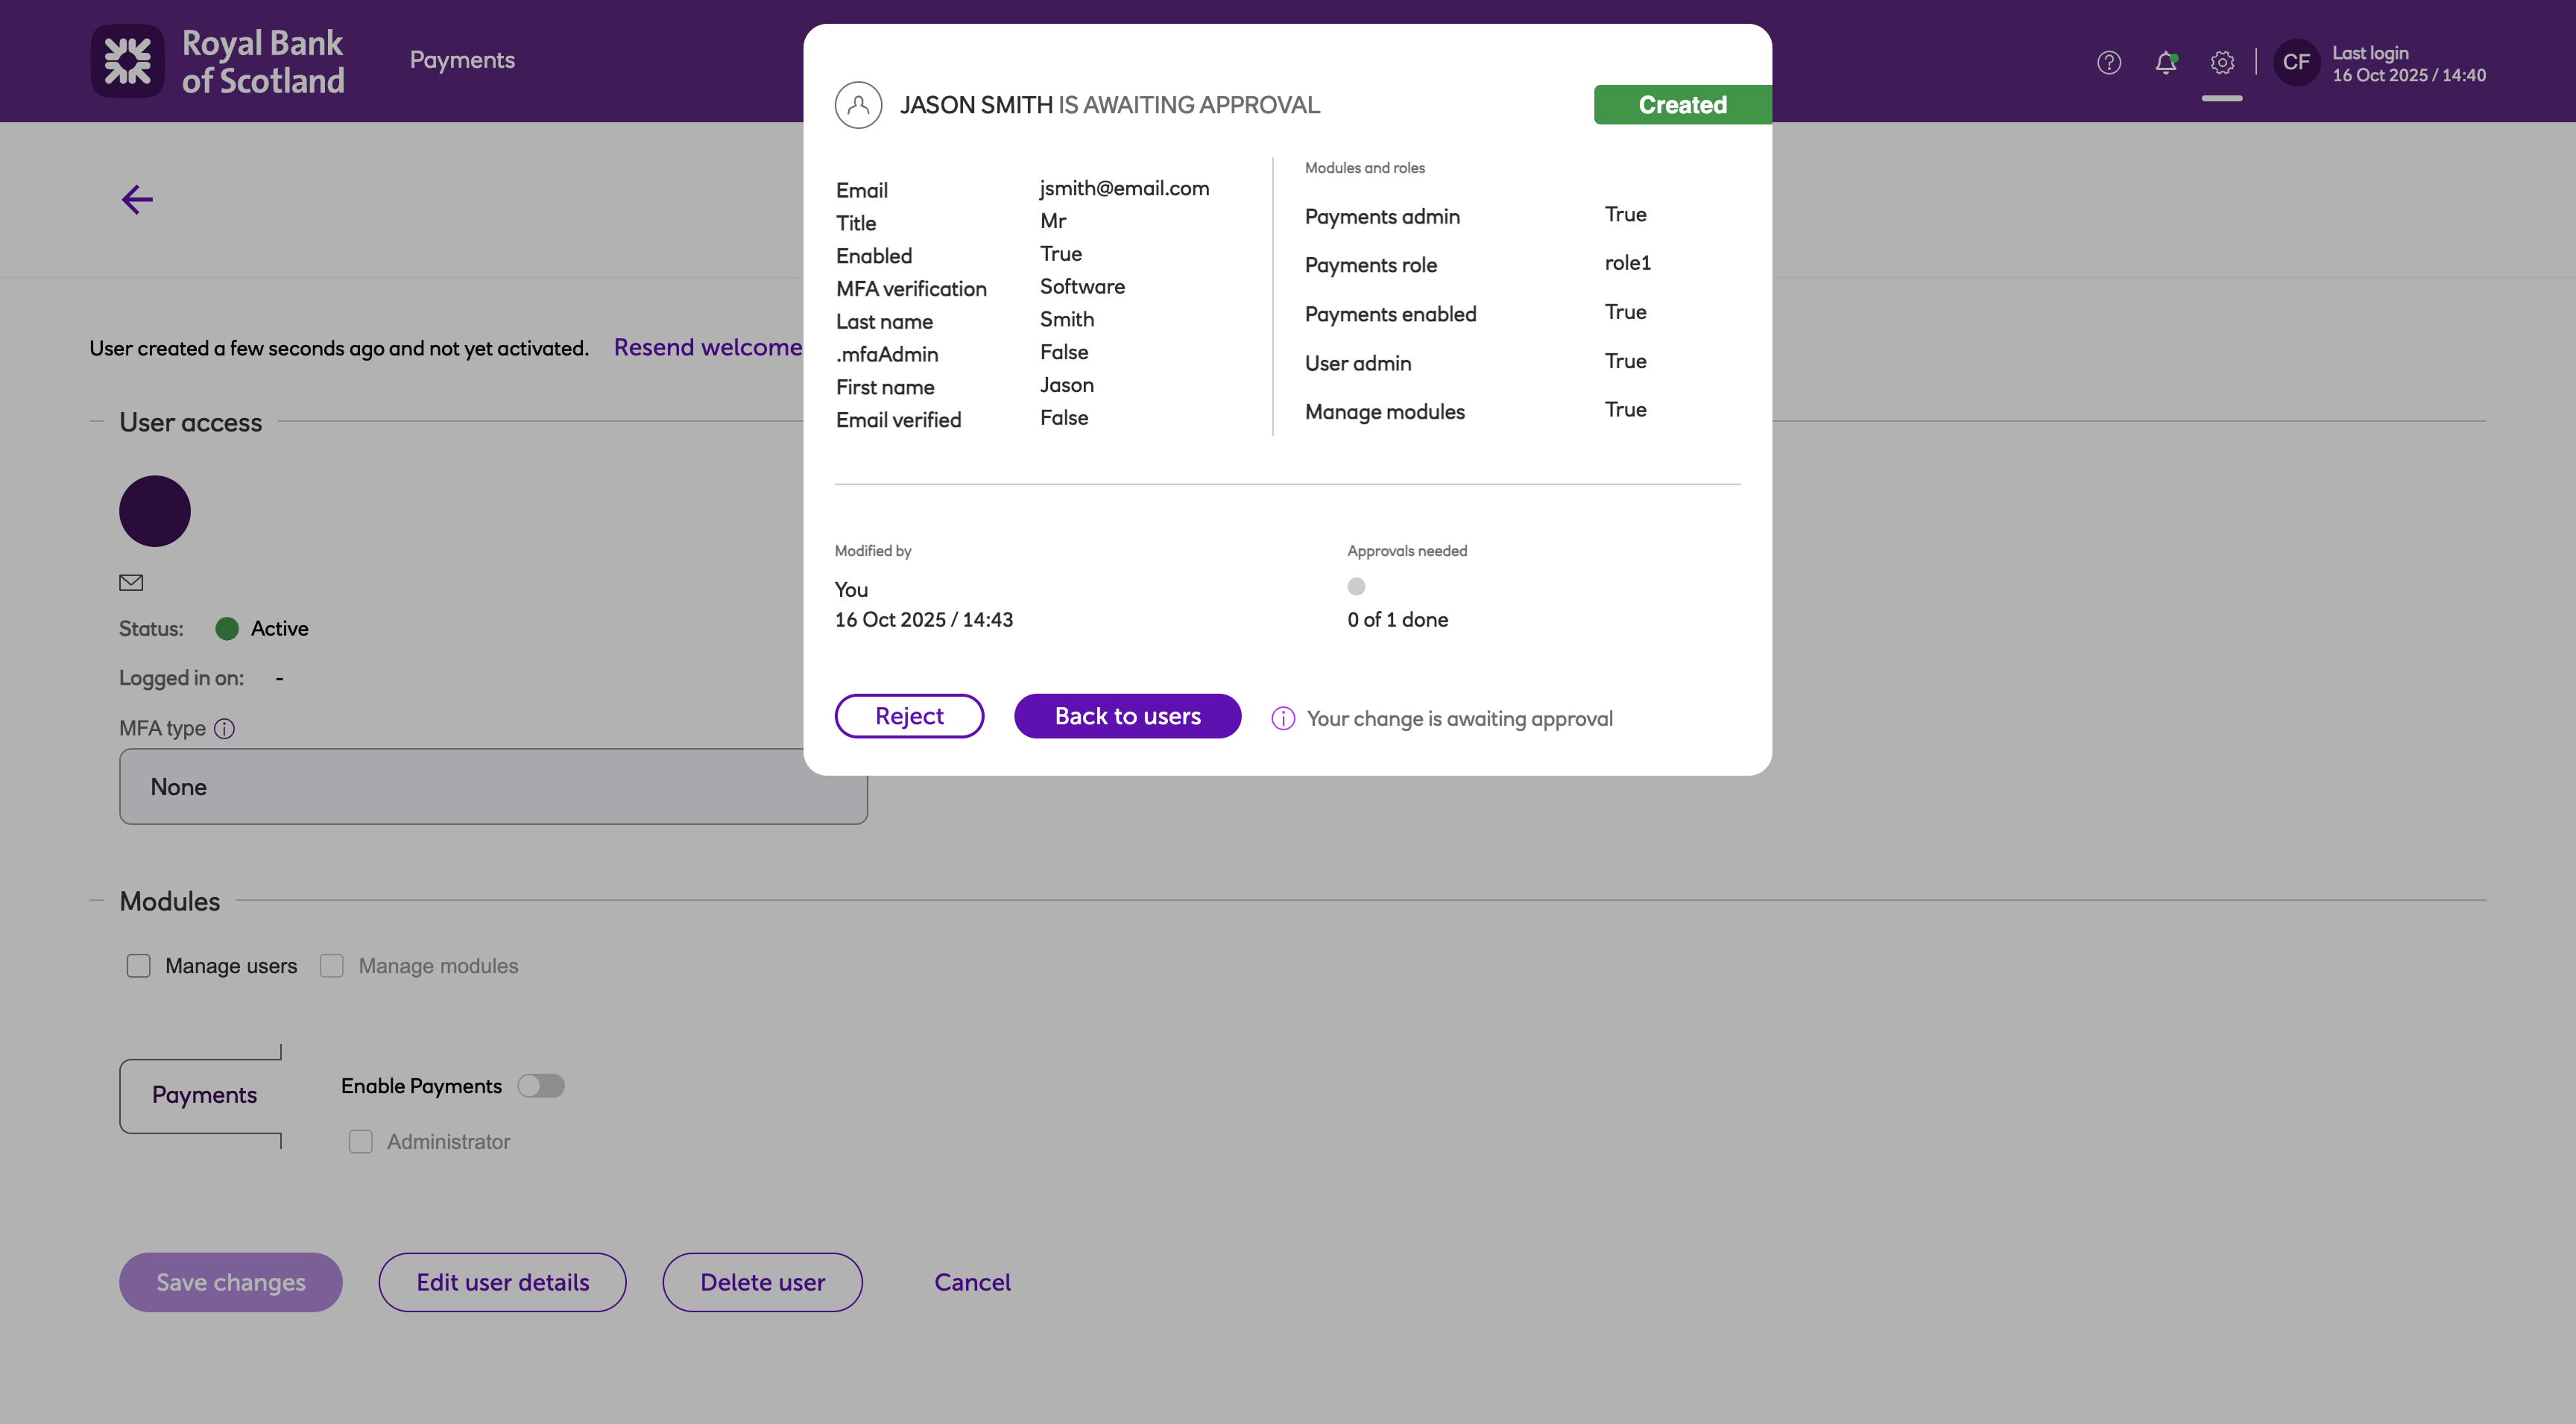Click the MFA type info icon
Screen dimensions: 2576x1424
(x=225, y=729)
